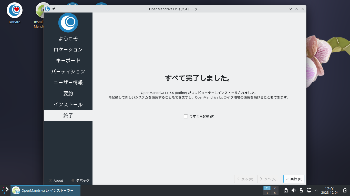Open the application launcher menu

pos(5,190)
